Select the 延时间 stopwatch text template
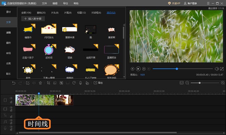 tap(49, 52)
